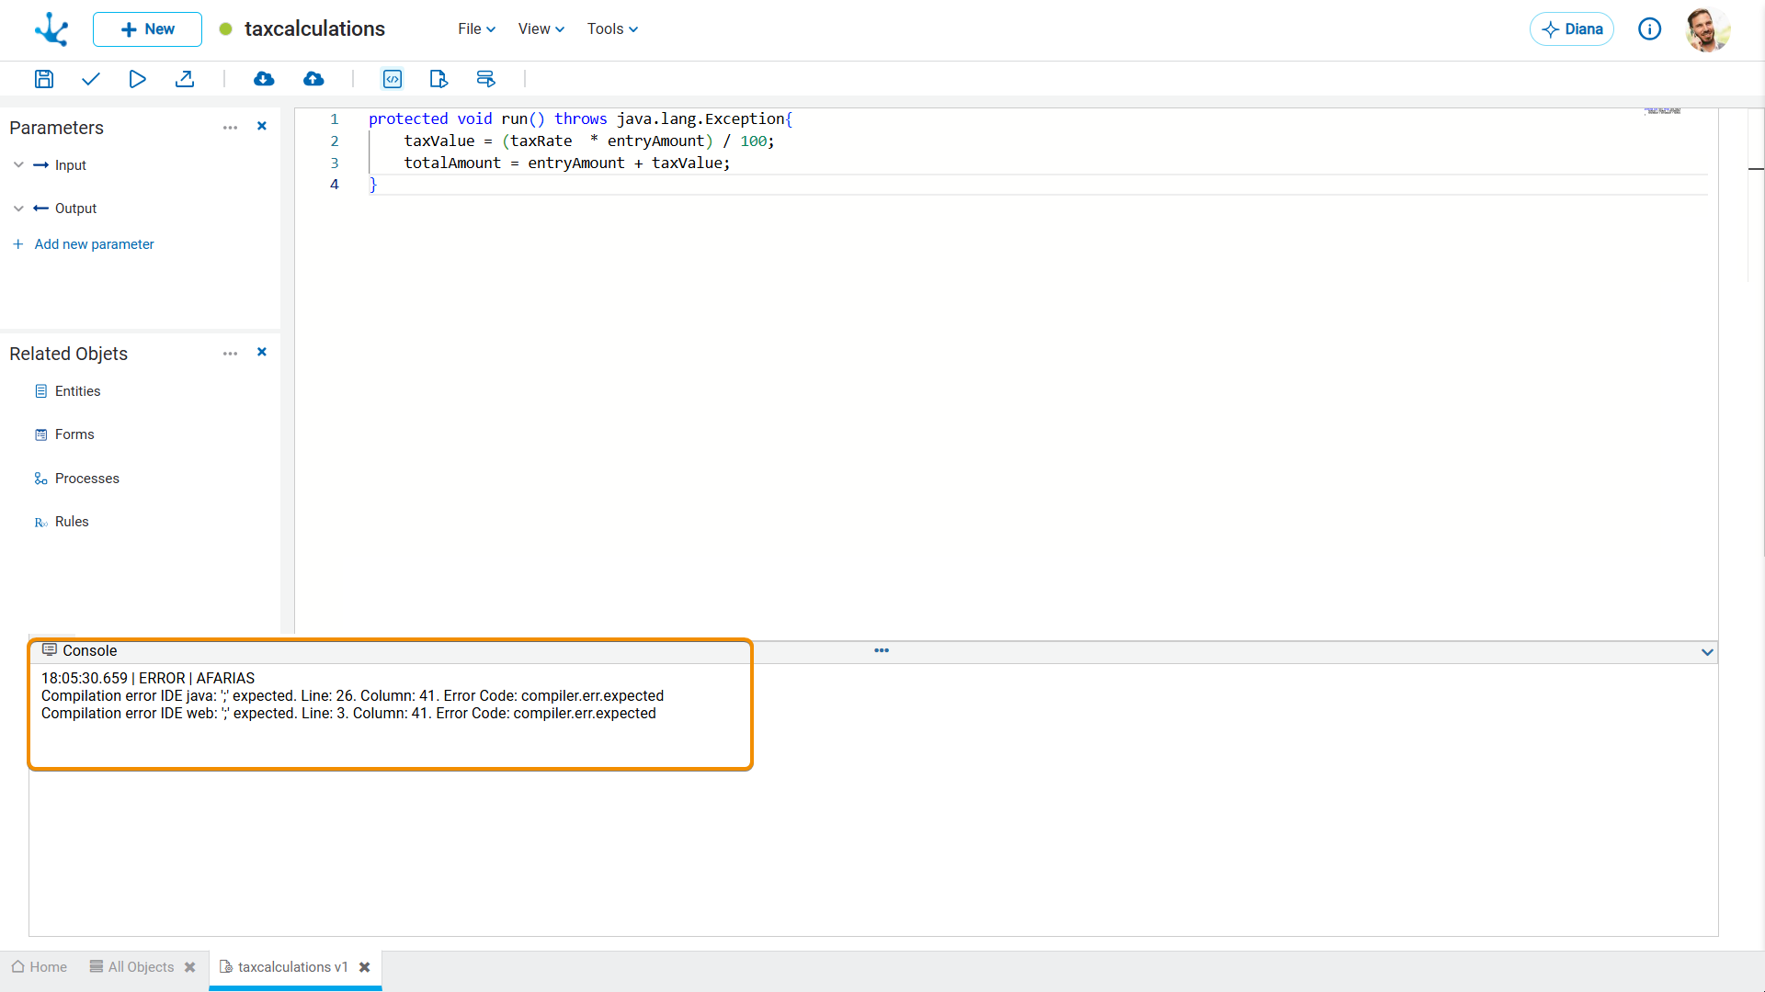Screen dimensions: 1765x992
Task: Click code line 2 taxValue statement
Action: 589,141
